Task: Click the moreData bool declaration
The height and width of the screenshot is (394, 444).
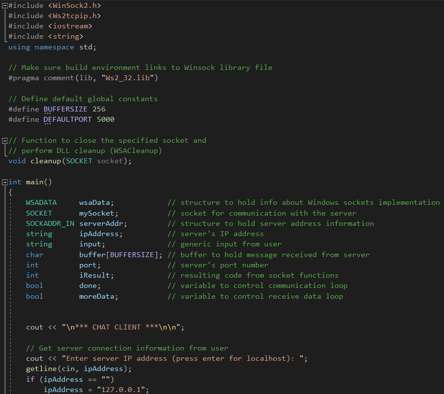Action: tap(98, 295)
